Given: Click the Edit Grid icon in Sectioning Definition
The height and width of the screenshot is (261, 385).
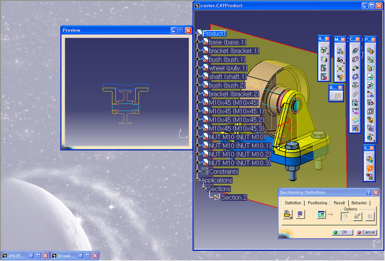Looking at the screenshot, I should (x=300, y=214).
